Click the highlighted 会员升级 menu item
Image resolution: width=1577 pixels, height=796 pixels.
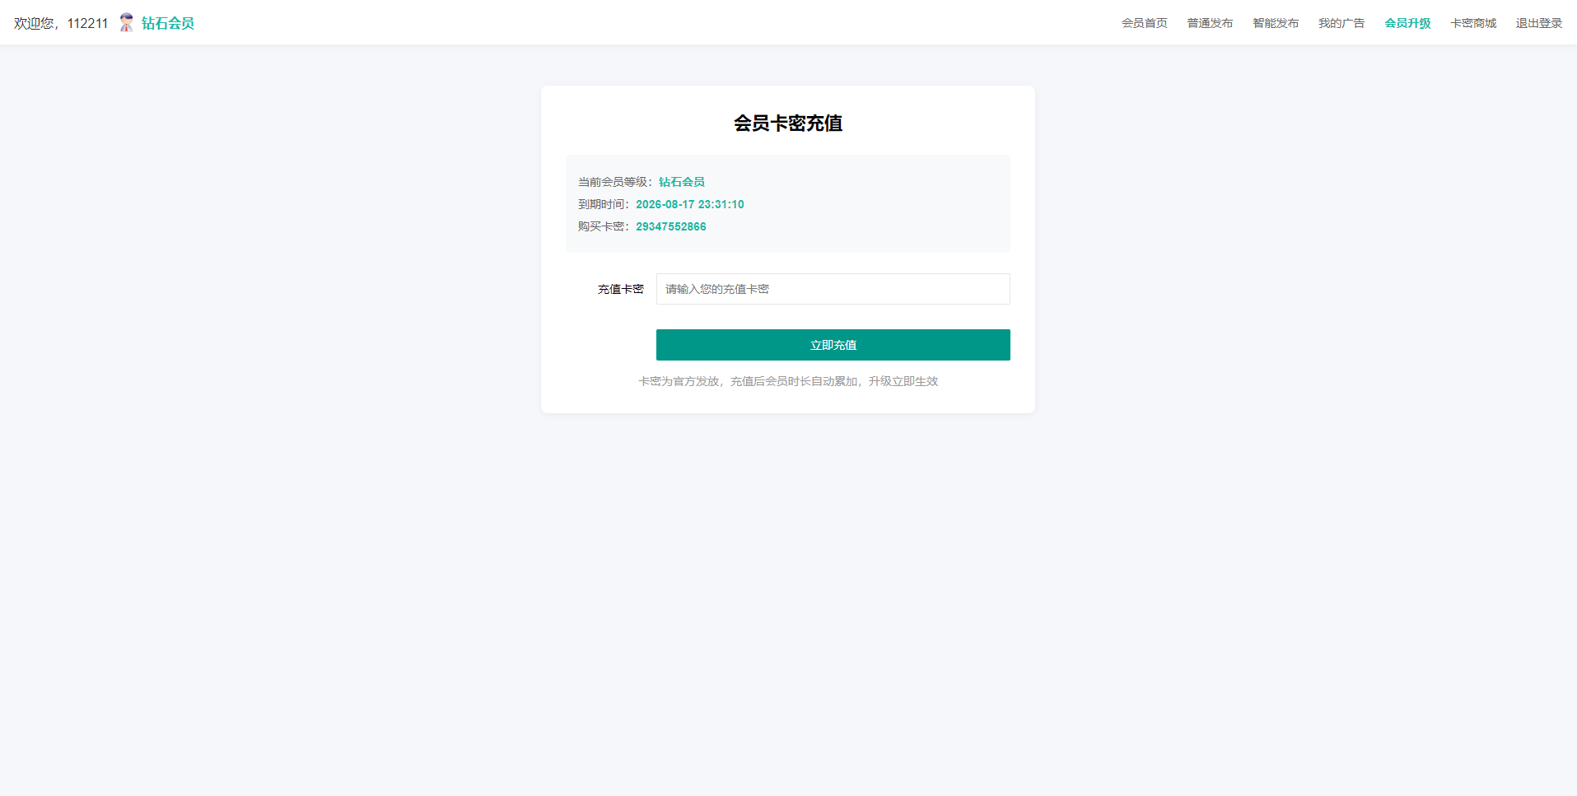pyautogui.click(x=1407, y=23)
